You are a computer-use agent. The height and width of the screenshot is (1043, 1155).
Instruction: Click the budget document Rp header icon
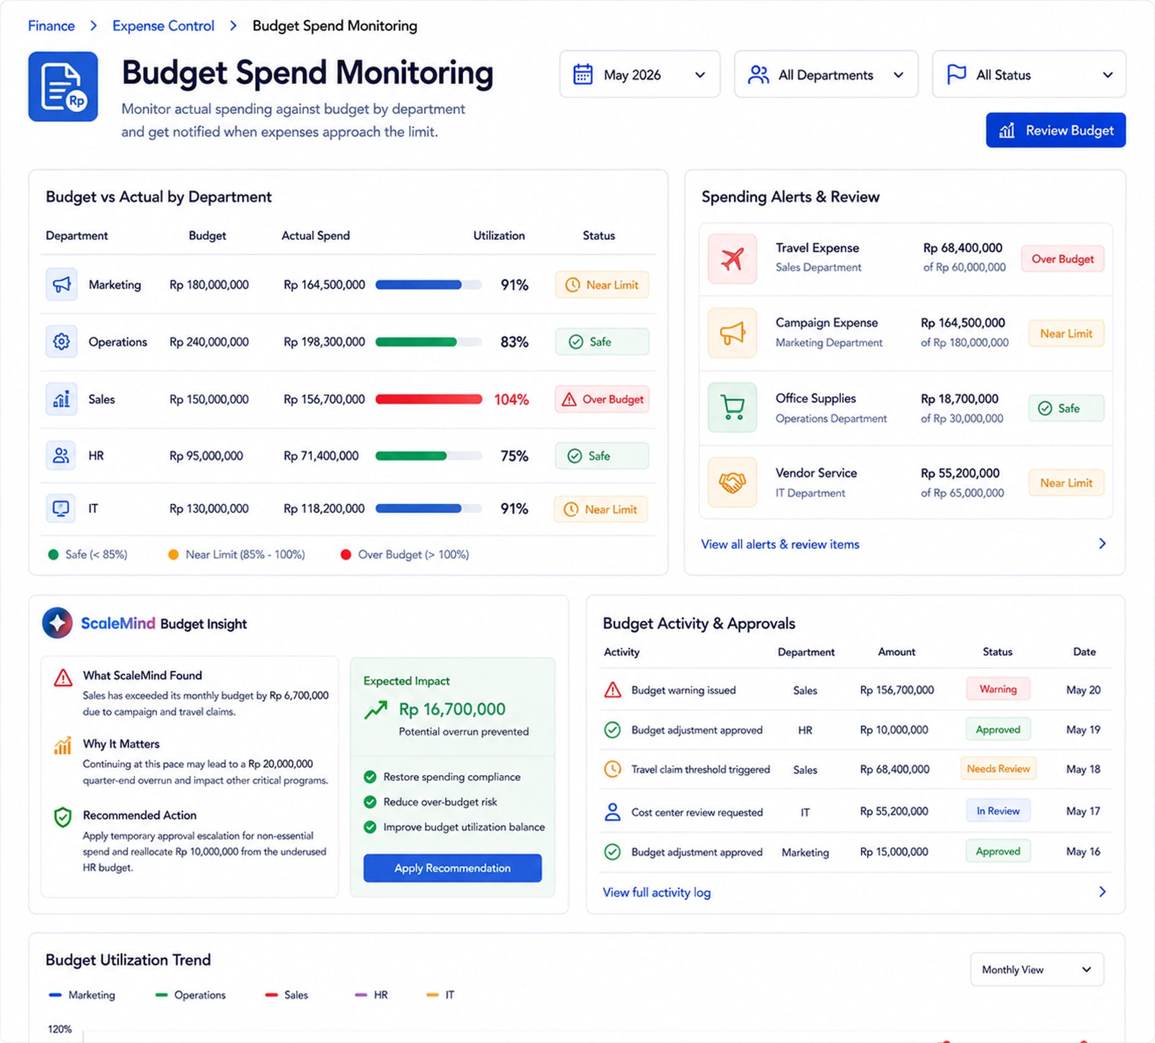click(63, 86)
